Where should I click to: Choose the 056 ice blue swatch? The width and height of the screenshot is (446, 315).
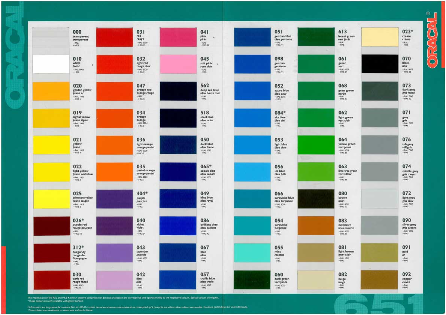click(252, 172)
